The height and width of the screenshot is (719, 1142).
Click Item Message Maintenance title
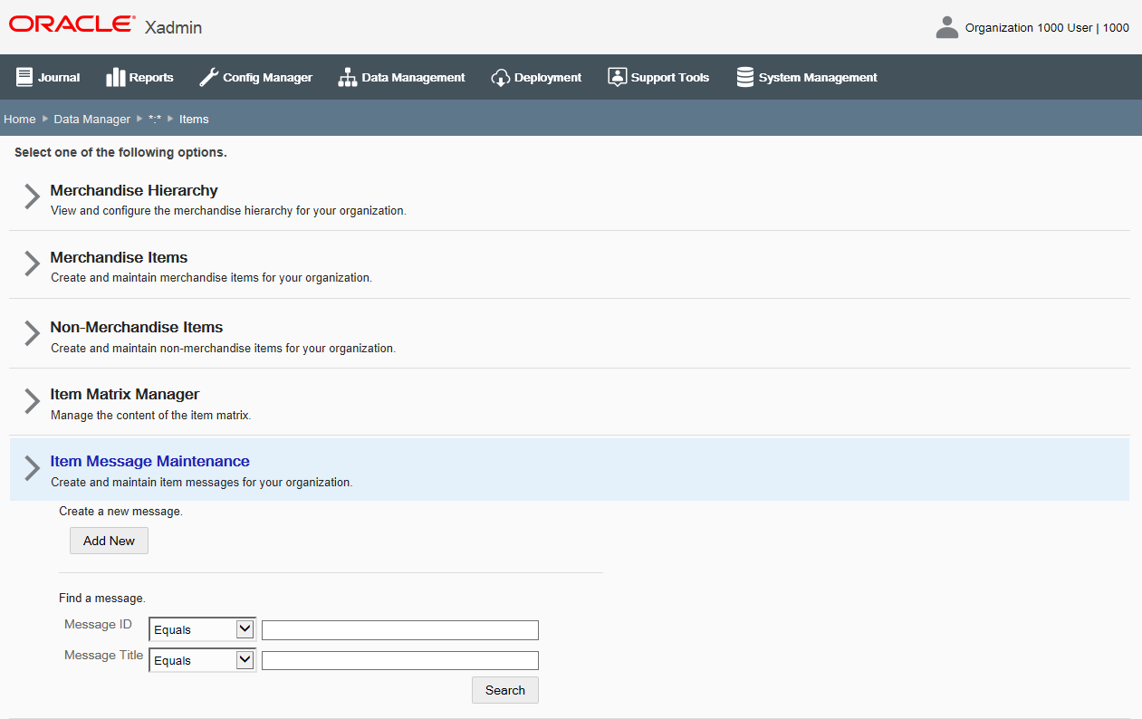150,462
